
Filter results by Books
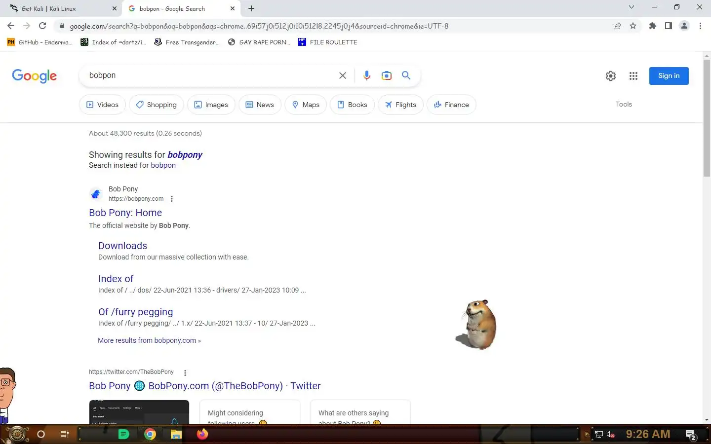tap(352, 105)
